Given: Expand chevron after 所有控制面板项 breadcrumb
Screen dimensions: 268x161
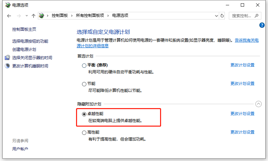Looking at the screenshot, I should tap(108, 16).
